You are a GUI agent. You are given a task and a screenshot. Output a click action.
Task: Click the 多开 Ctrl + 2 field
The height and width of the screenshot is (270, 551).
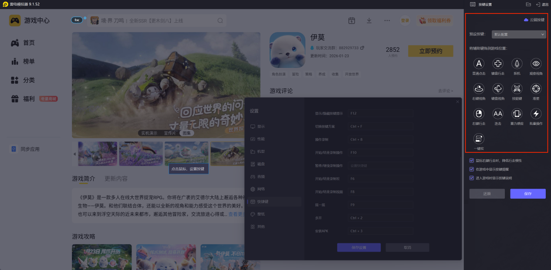(380, 218)
